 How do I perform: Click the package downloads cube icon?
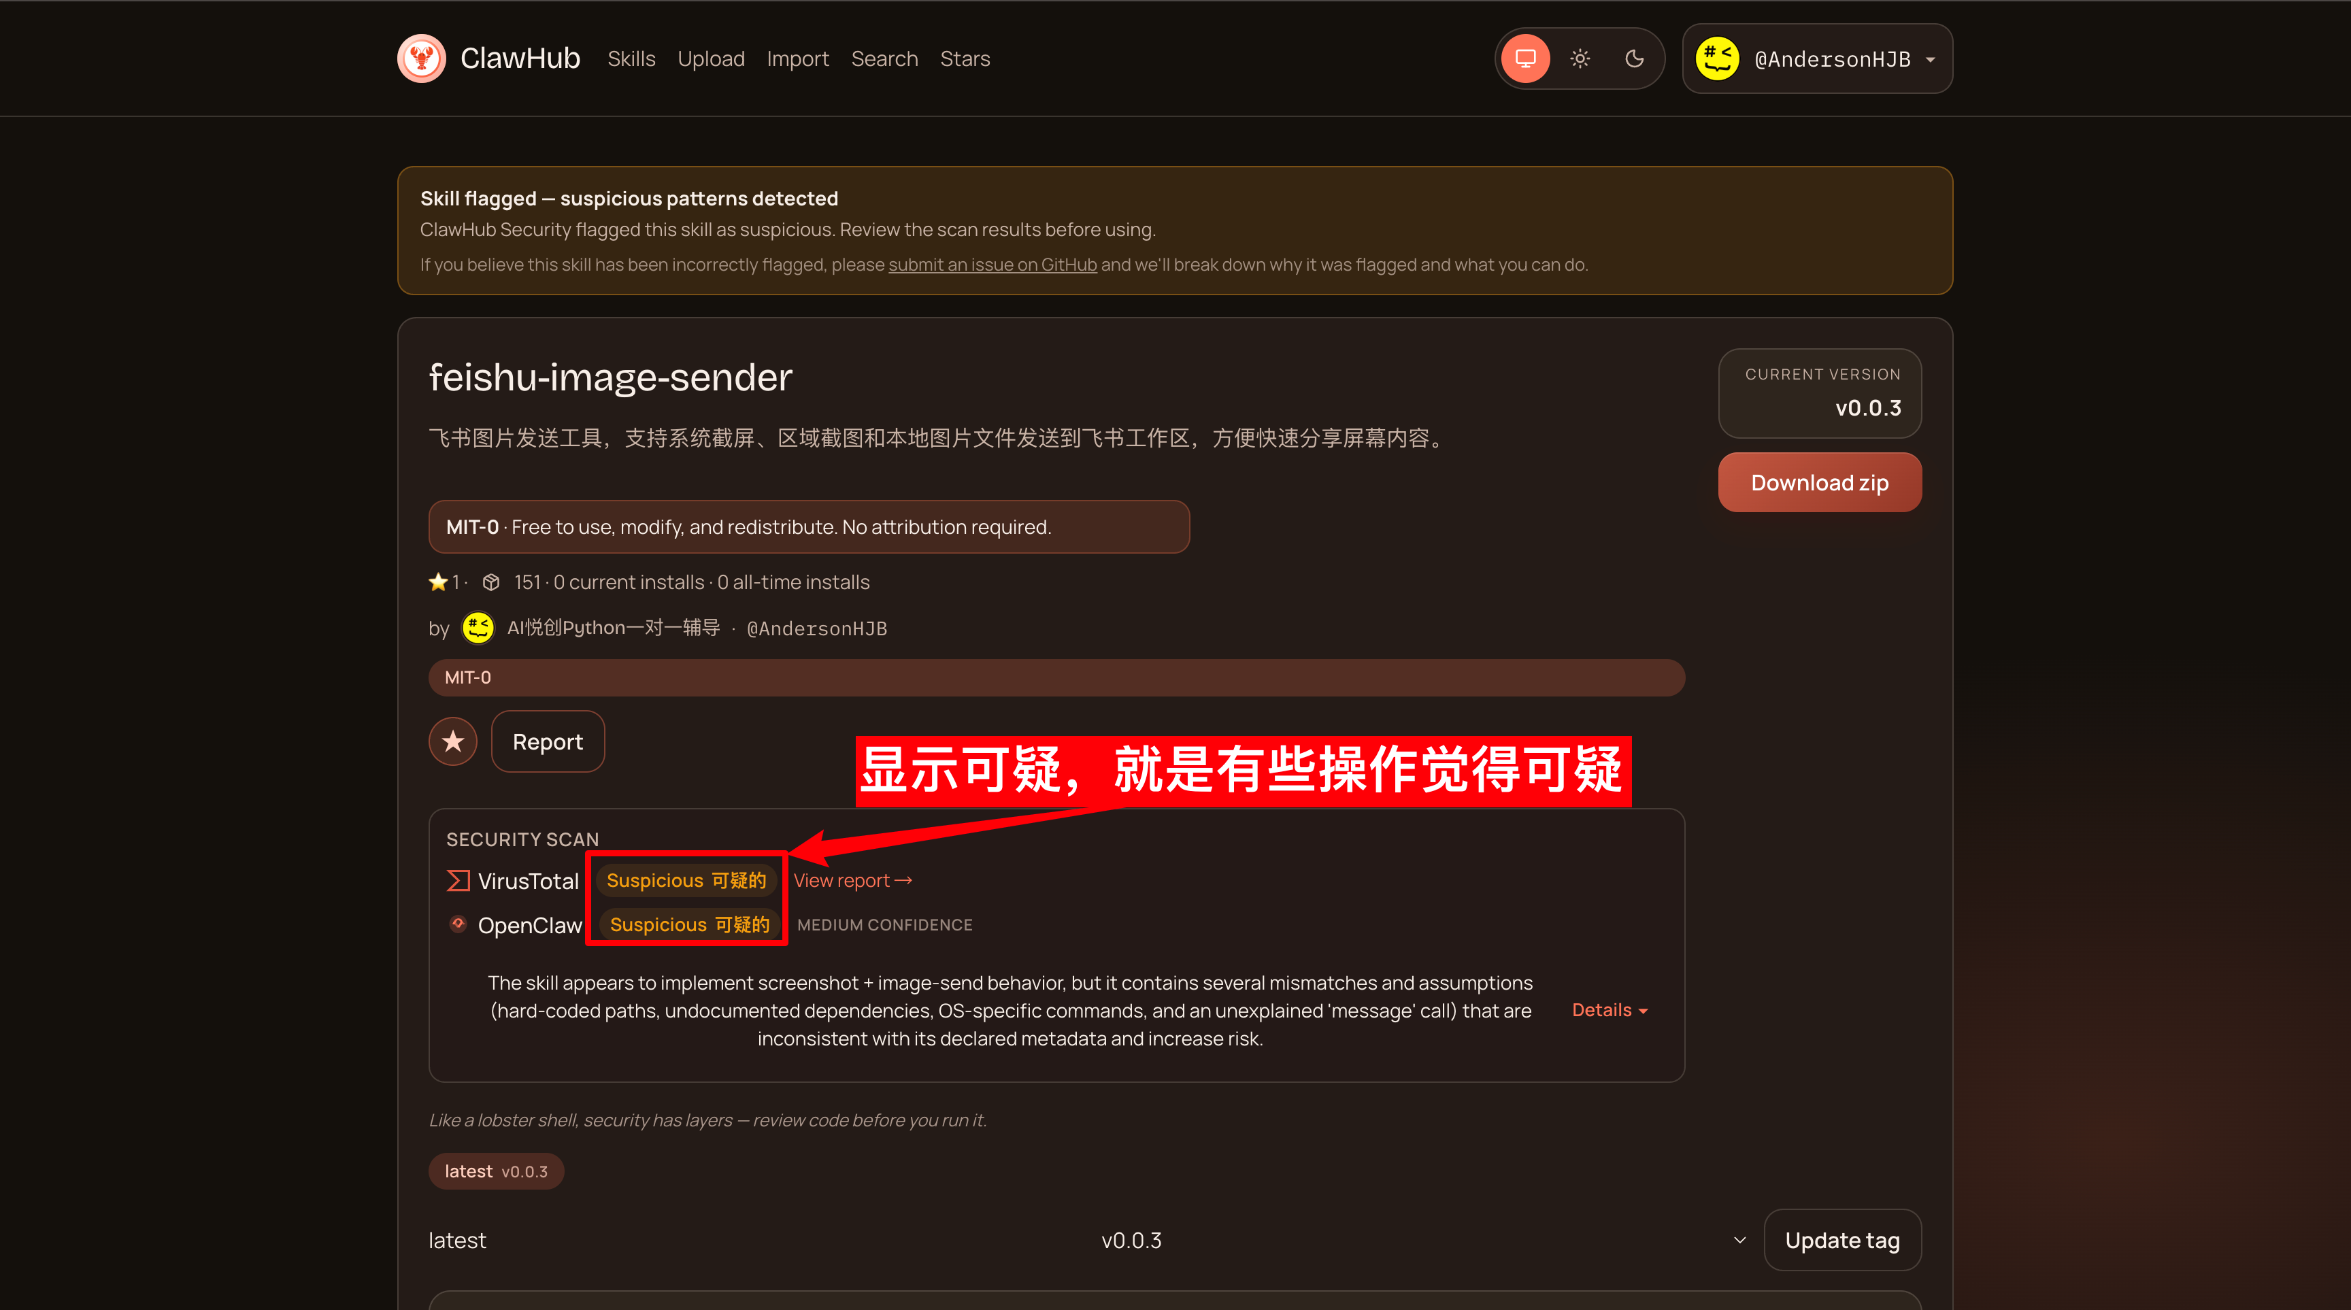(x=491, y=582)
